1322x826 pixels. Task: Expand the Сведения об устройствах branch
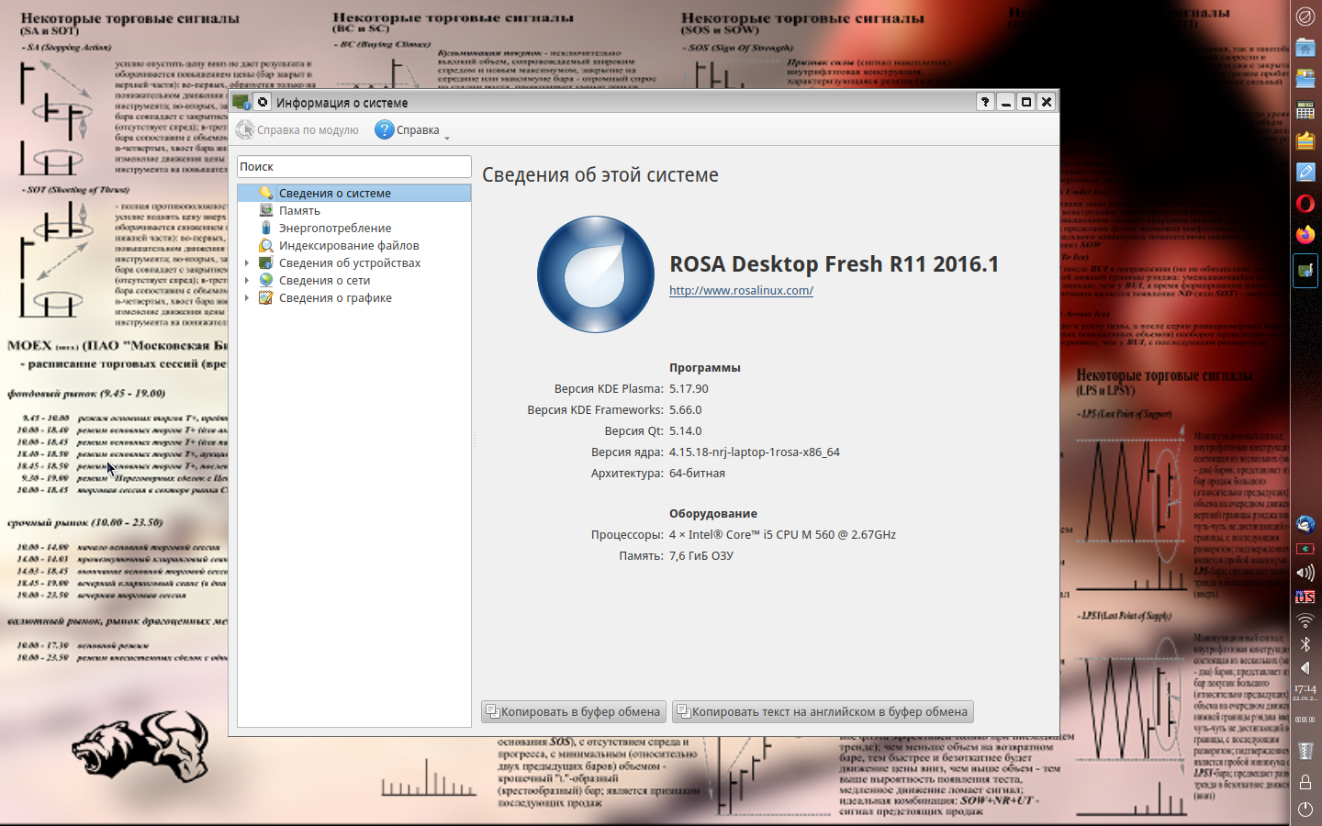pyautogui.click(x=246, y=263)
